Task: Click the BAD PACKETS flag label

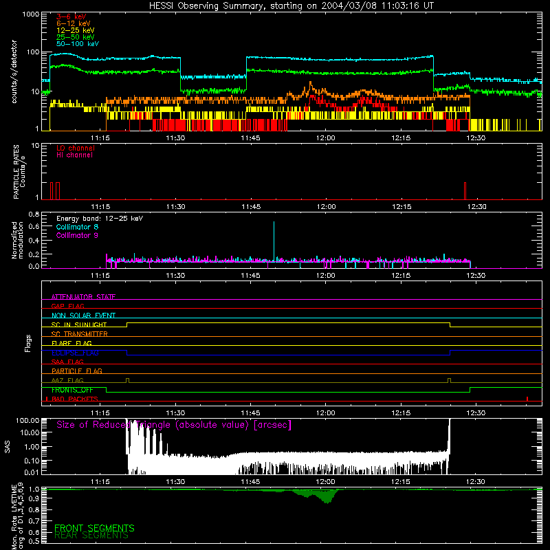Action: coord(75,399)
